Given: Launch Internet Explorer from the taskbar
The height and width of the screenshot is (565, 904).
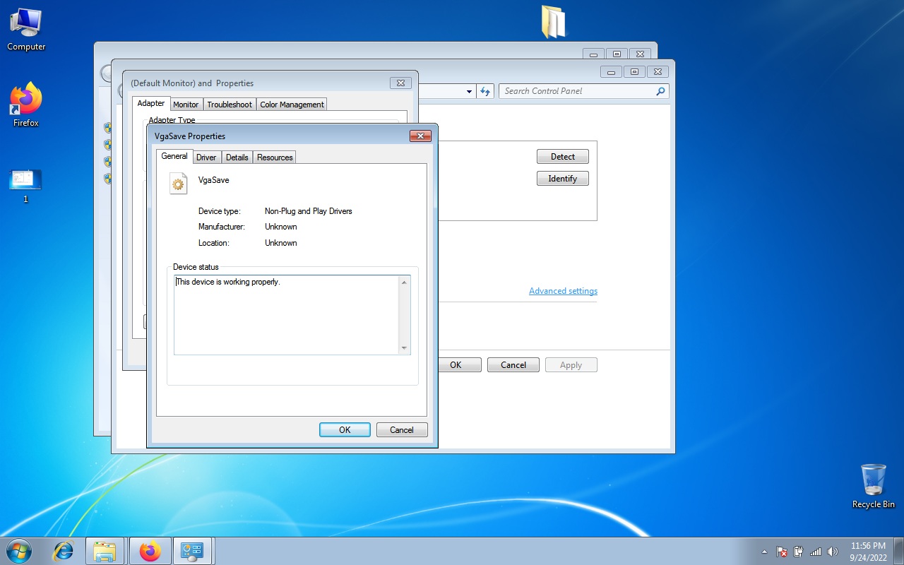Looking at the screenshot, I should 64,551.
